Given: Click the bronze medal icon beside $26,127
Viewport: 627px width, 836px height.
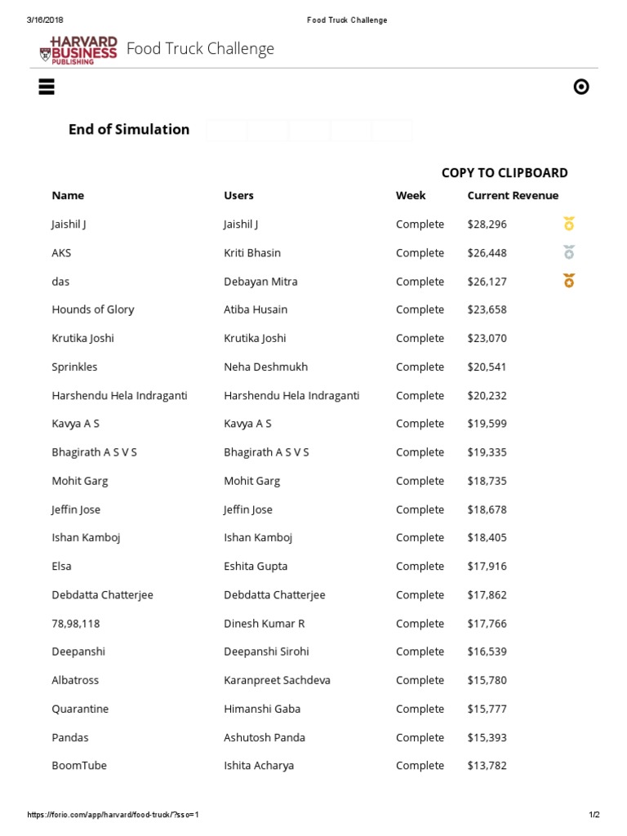Looking at the screenshot, I should (x=569, y=281).
